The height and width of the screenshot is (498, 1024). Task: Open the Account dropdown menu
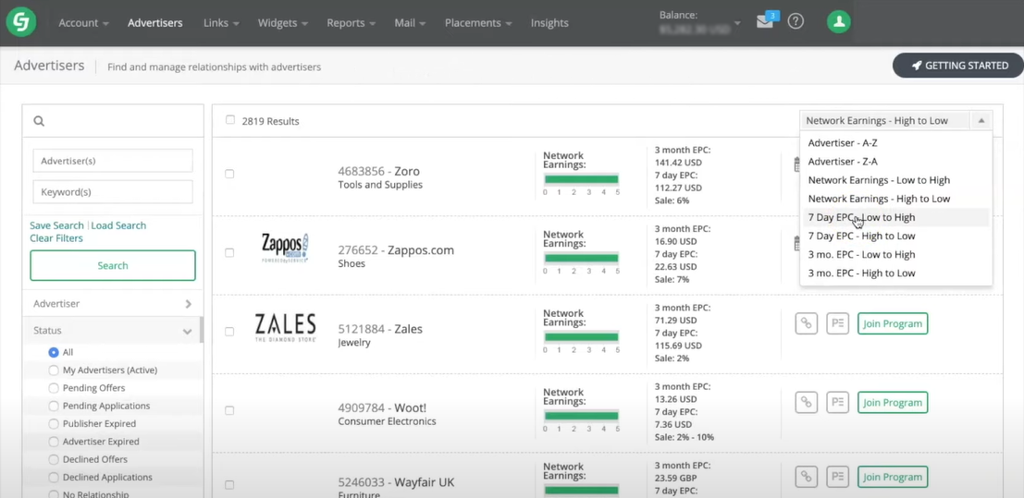click(x=83, y=23)
